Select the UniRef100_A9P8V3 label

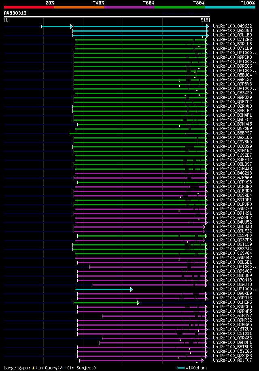tap(232, 84)
